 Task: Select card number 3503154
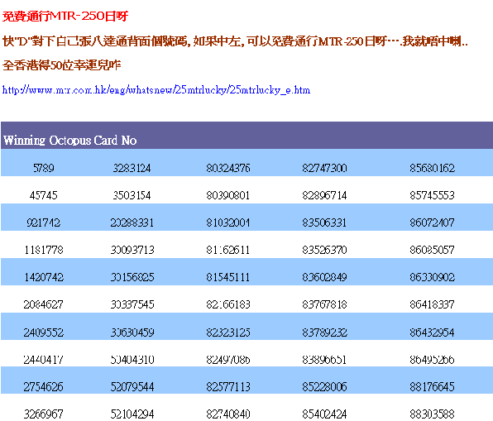(132, 195)
